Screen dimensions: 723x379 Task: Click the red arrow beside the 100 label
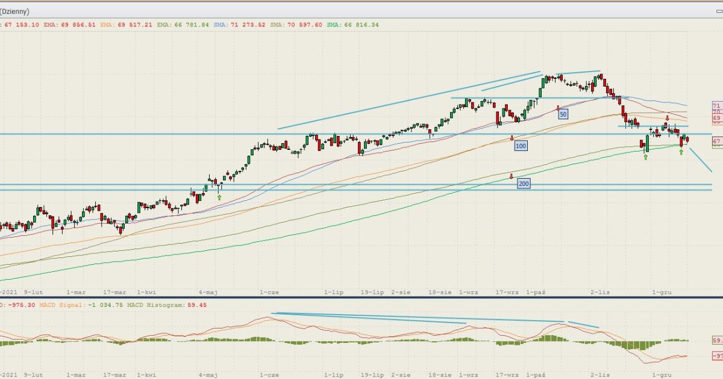click(512, 138)
